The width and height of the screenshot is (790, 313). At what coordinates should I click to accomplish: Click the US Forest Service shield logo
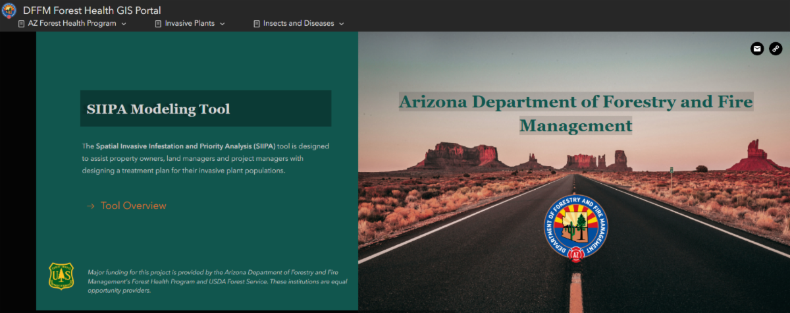pyautogui.click(x=61, y=275)
